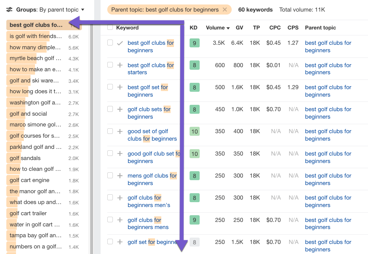368x254 pixels.
Task: Select the 'golf sandals' group
Action: click(x=44, y=158)
